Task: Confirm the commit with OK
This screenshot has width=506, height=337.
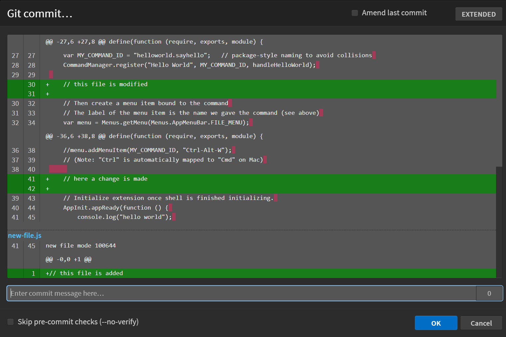Action: click(x=436, y=323)
